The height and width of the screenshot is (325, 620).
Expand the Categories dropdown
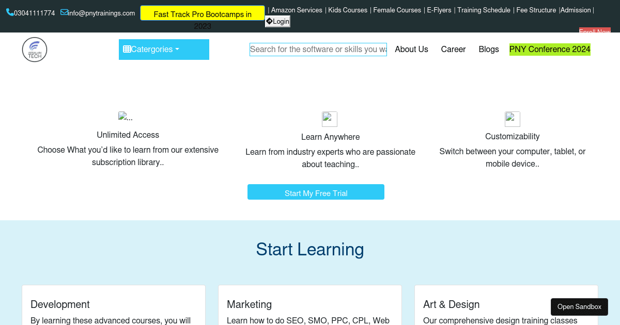coord(164,49)
